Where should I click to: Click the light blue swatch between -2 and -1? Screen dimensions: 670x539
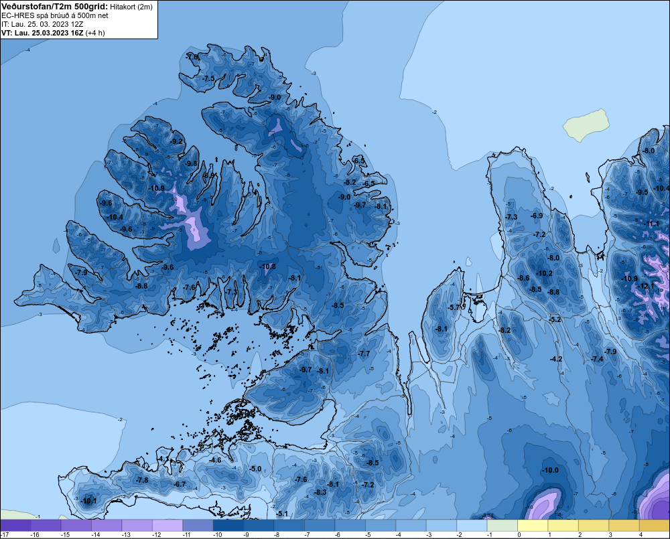click(472, 526)
